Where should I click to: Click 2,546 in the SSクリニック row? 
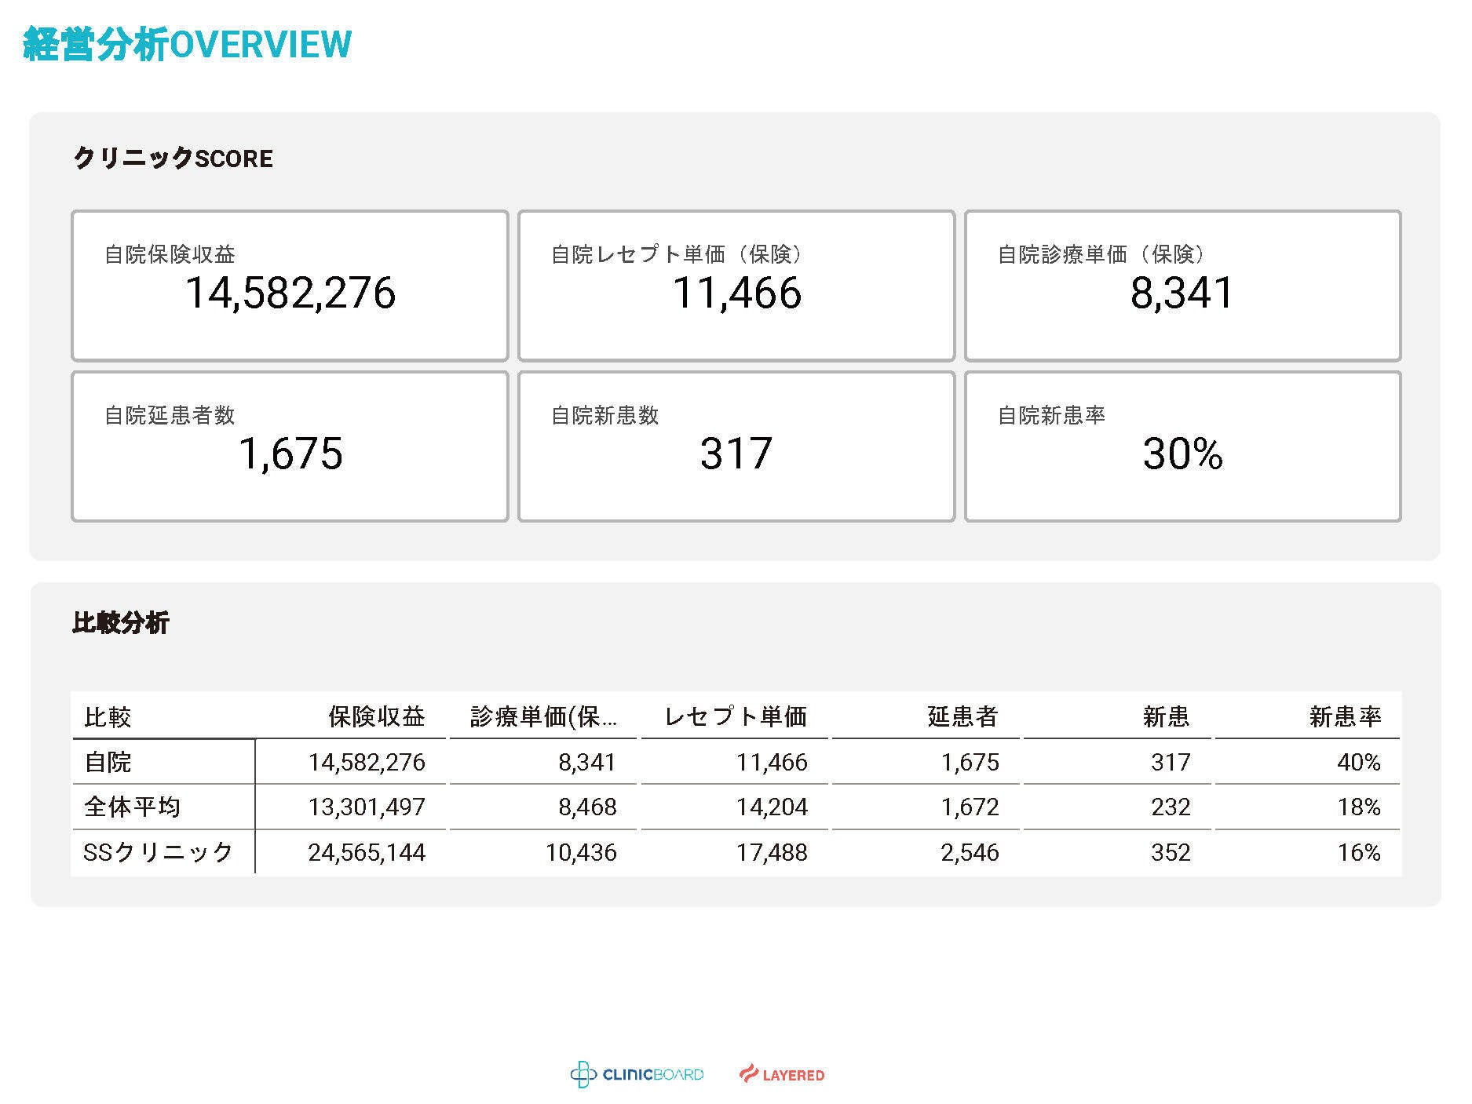tap(970, 852)
